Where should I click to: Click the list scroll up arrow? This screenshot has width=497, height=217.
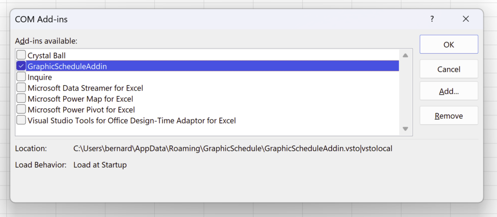[405, 56]
